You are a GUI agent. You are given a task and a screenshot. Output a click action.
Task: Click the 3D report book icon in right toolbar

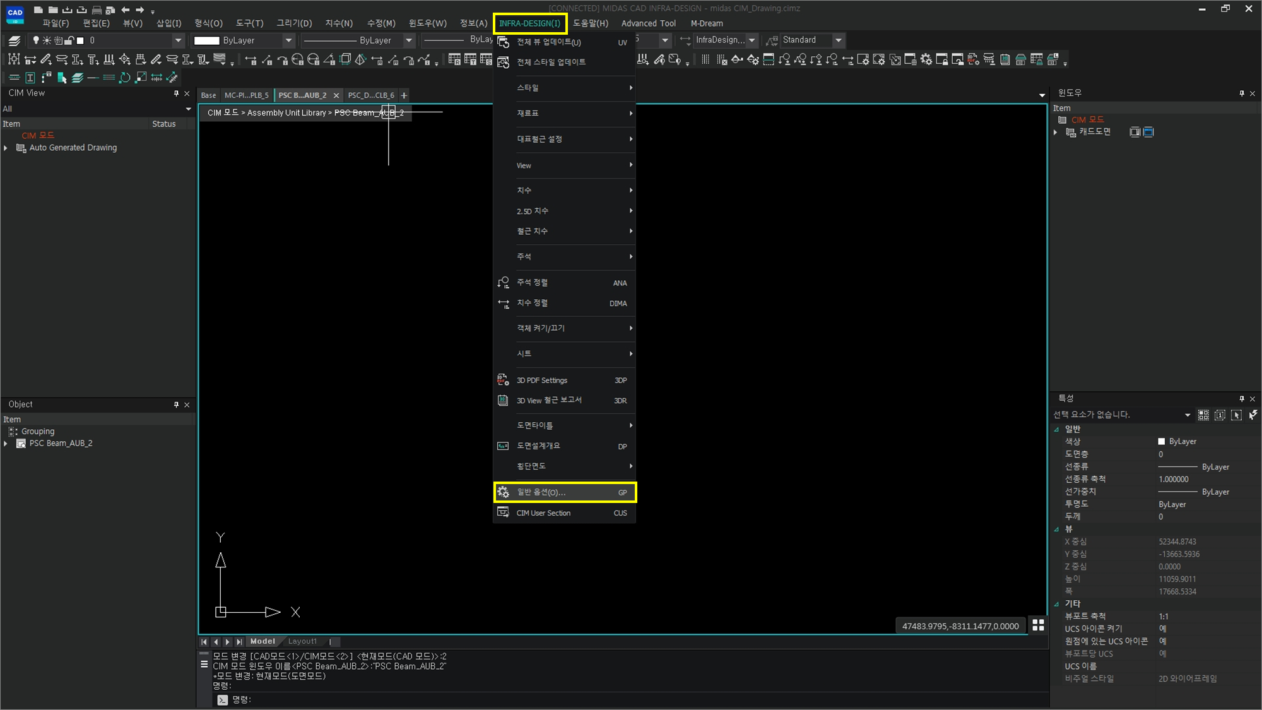(x=1005, y=59)
